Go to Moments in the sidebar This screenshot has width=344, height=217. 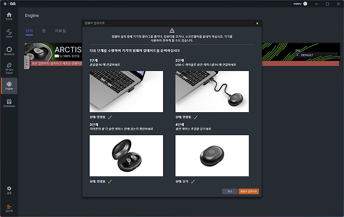point(9,51)
